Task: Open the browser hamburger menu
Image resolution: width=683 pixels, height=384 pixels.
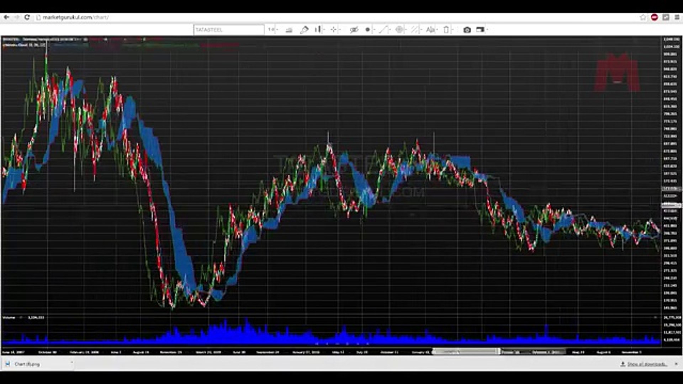Action: coord(677,17)
